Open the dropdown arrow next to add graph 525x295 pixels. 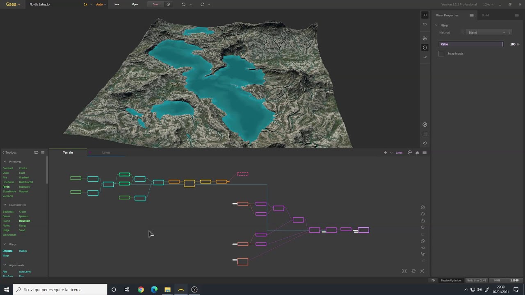coord(391,152)
